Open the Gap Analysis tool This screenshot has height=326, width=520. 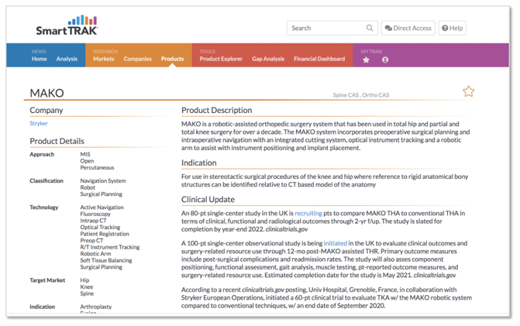[268, 59]
